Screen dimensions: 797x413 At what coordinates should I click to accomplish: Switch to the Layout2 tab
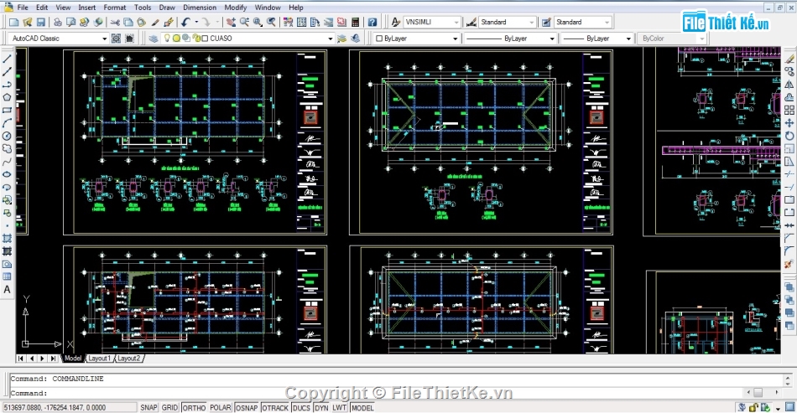[x=128, y=359]
